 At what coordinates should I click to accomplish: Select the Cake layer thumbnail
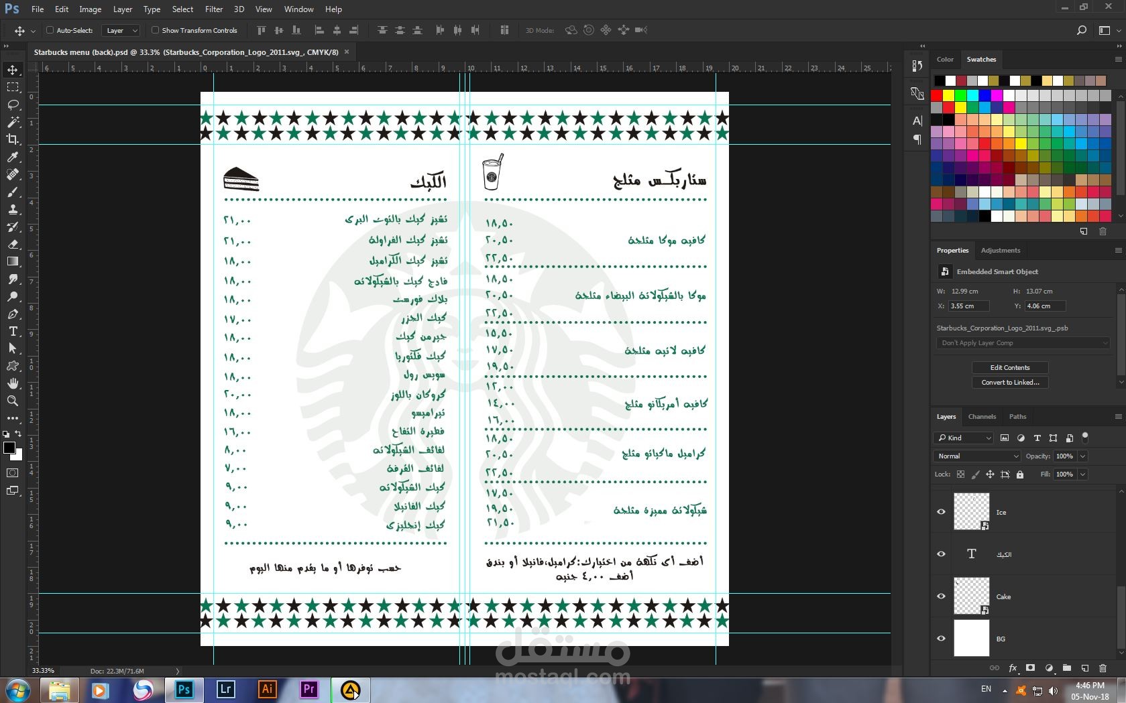click(x=971, y=596)
